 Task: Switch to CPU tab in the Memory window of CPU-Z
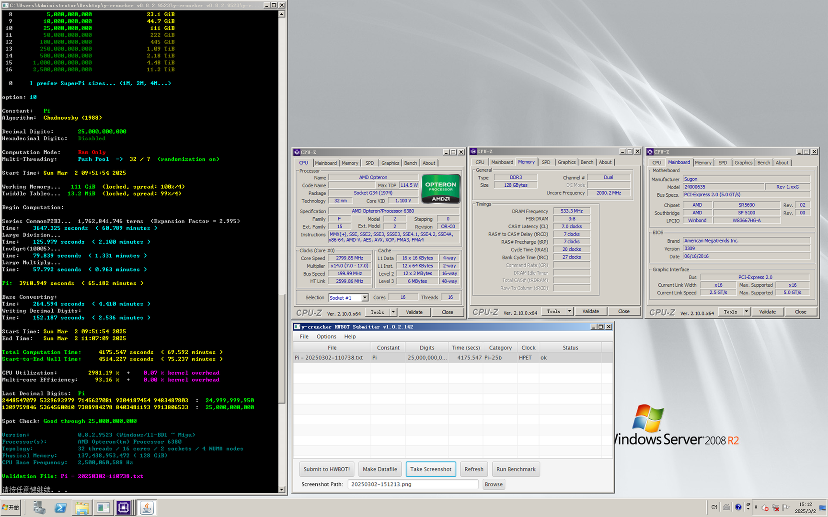[480, 162]
